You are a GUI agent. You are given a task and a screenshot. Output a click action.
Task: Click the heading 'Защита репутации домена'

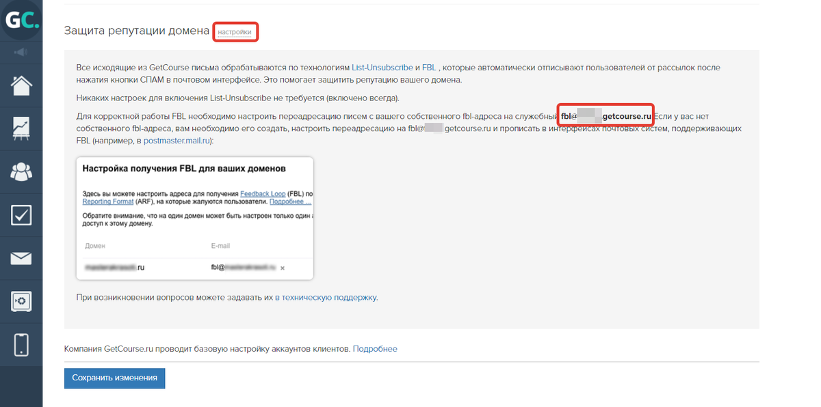point(136,31)
